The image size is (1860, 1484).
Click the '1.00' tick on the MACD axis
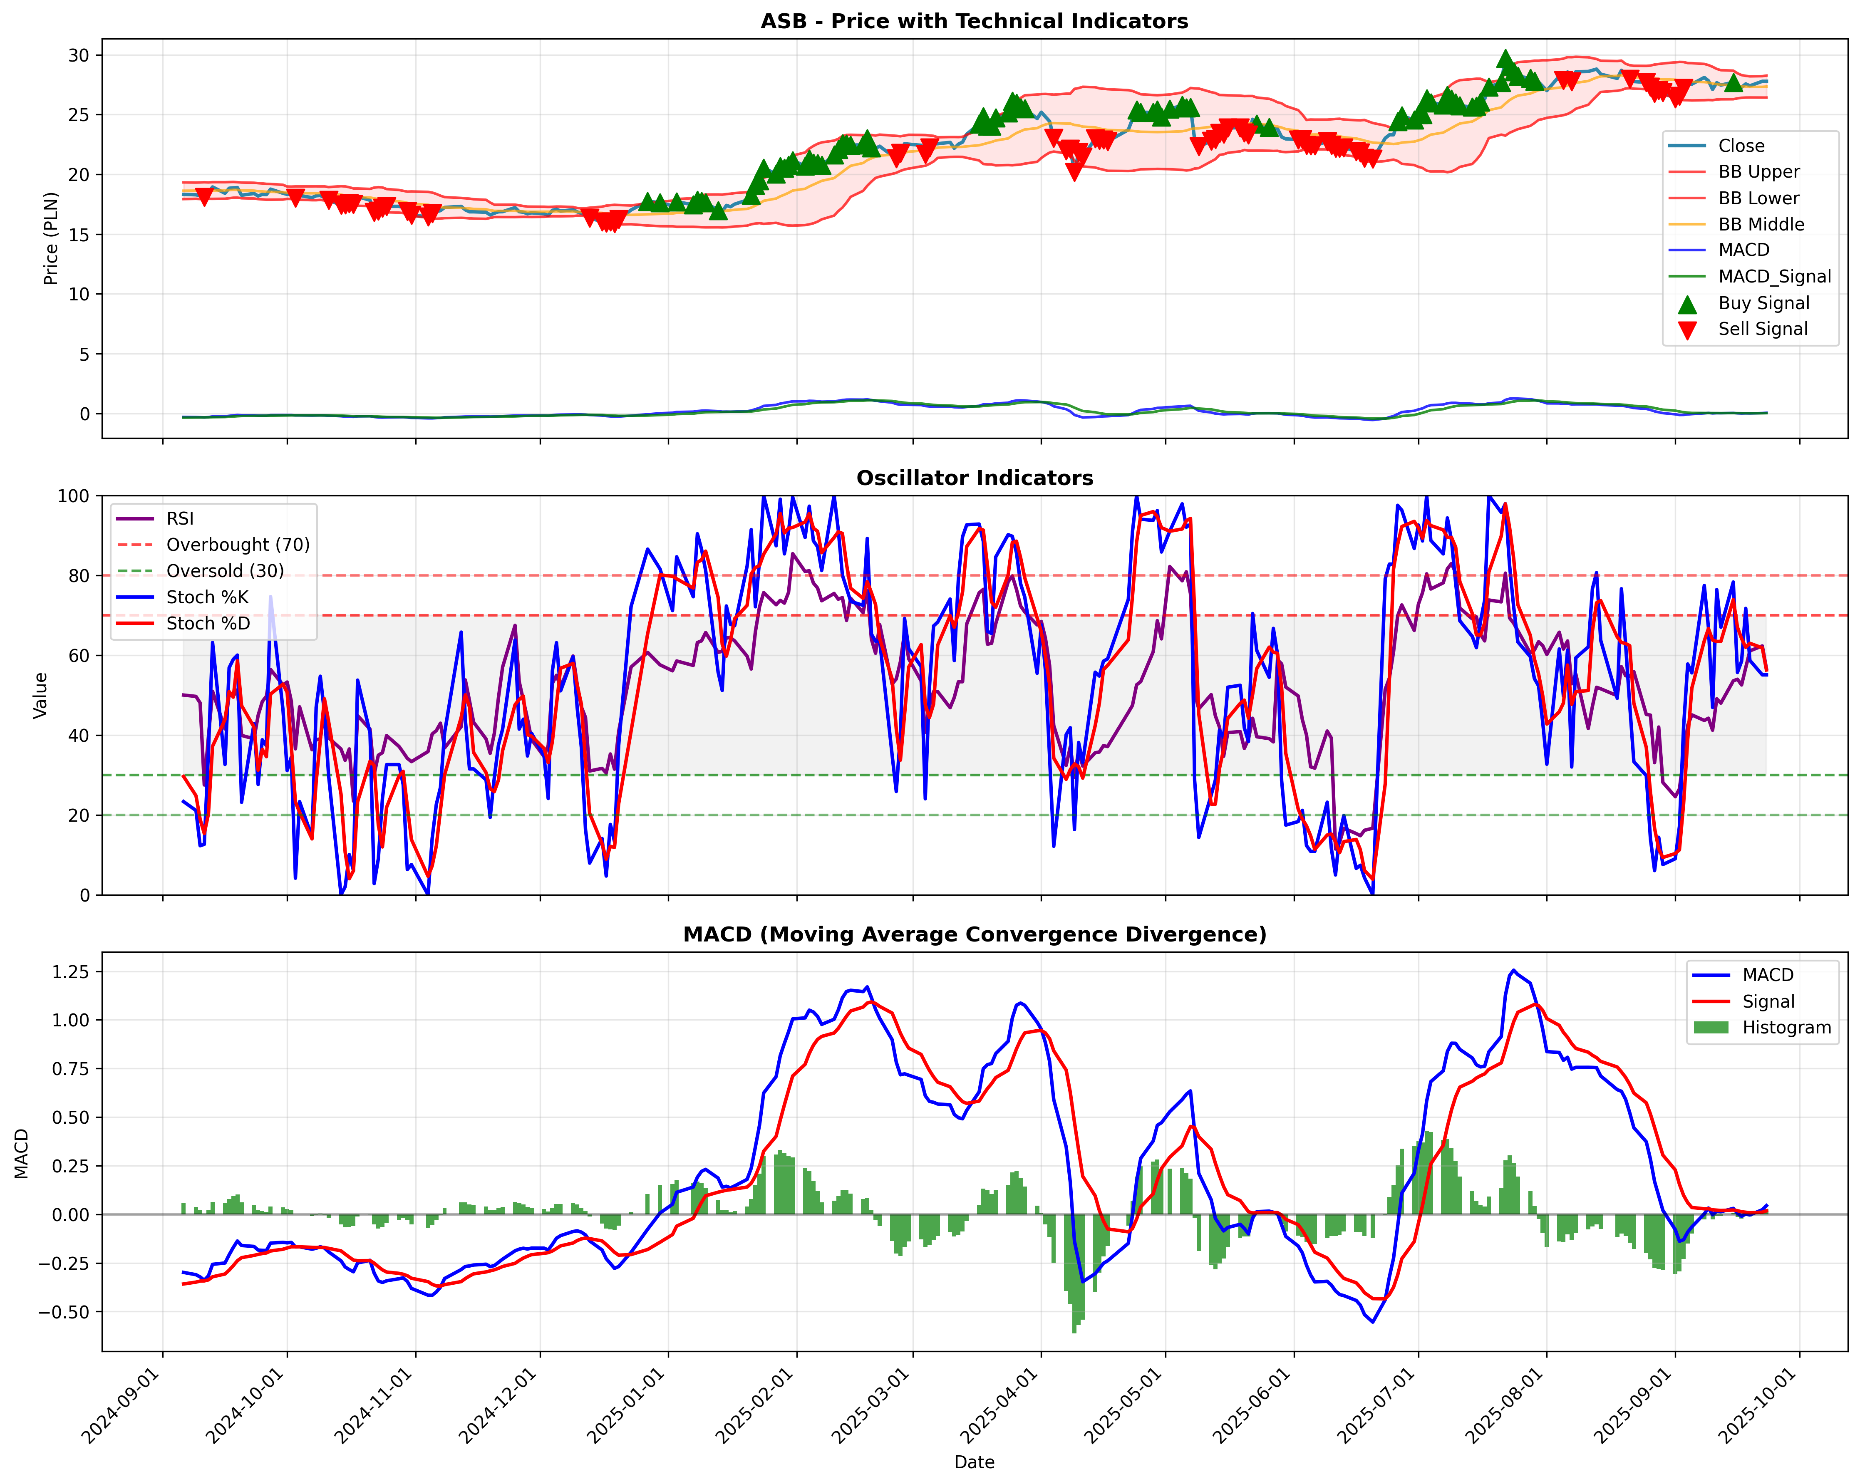70,1020
